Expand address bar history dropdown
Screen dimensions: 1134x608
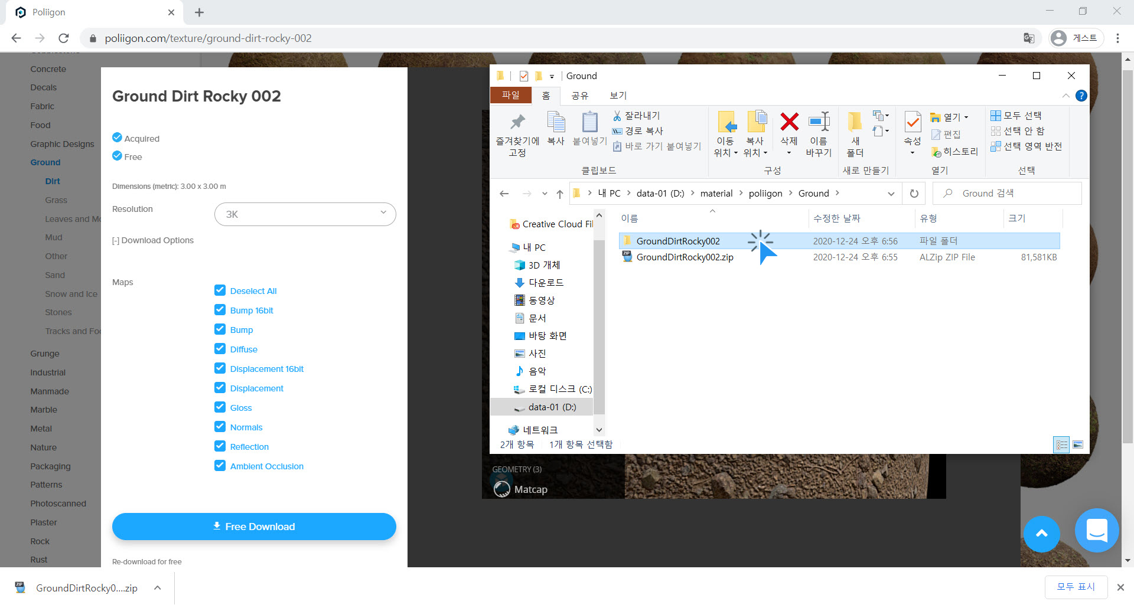pos(891,194)
